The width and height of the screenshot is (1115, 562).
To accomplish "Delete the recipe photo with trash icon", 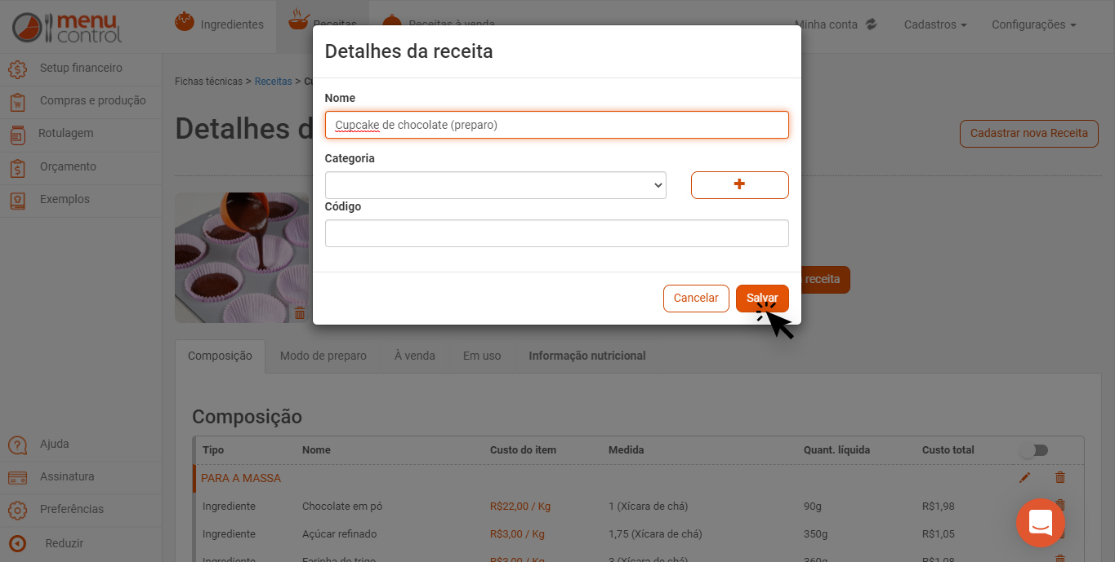I will click(x=300, y=312).
